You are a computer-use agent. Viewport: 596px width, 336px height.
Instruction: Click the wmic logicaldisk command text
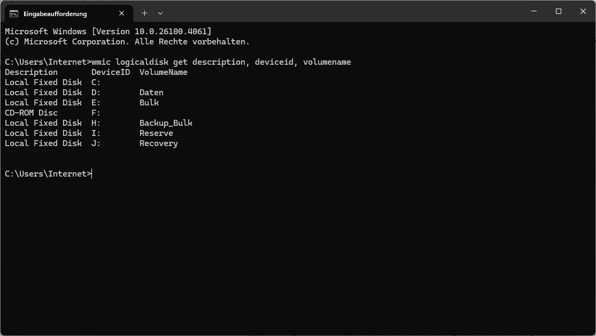pyautogui.click(x=221, y=62)
